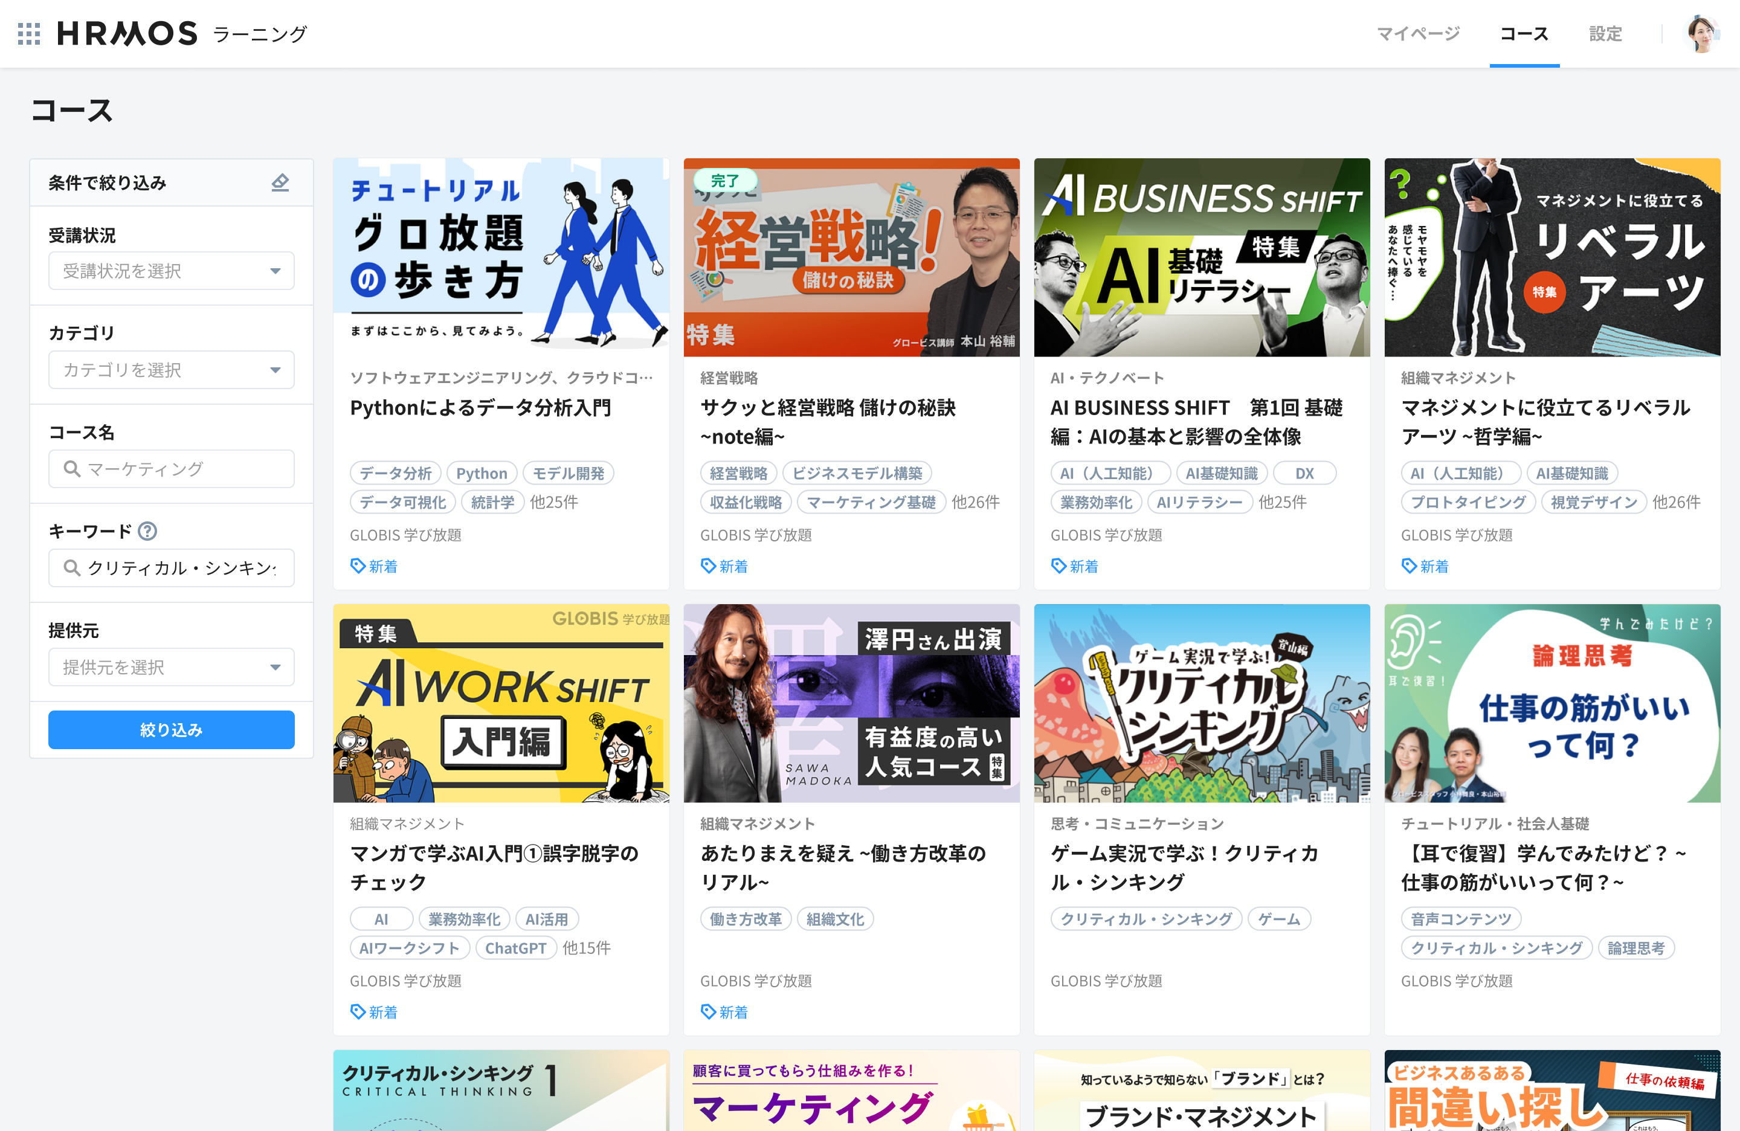The height and width of the screenshot is (1131, 1740).
Task: Open the AI WORK SHIFT 入門編 thumbnail
Action: click(501, 703)
